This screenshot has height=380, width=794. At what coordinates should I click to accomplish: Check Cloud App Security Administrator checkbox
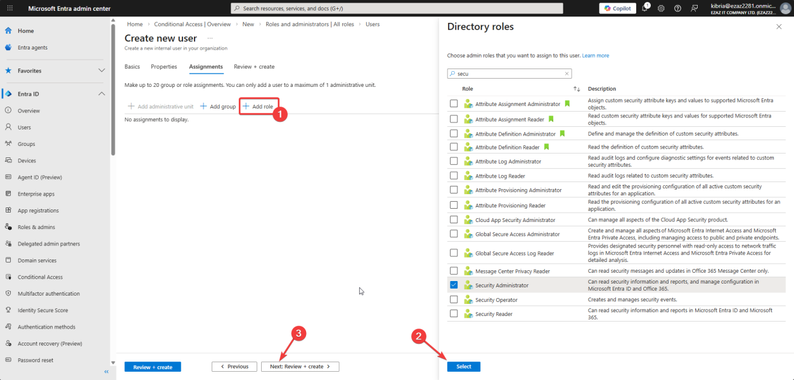pos(454,219)
